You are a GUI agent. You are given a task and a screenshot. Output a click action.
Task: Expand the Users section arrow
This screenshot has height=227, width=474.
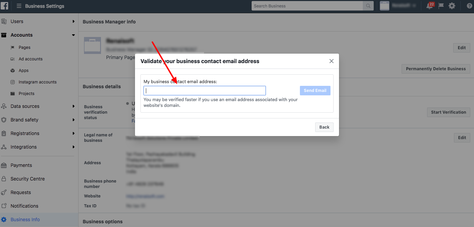click(x=73, y=21)
